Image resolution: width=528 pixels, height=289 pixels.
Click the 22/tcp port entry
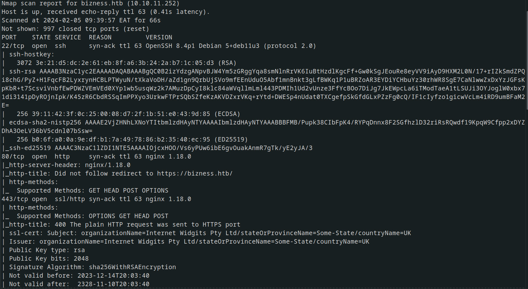click(x=13, y=46)
